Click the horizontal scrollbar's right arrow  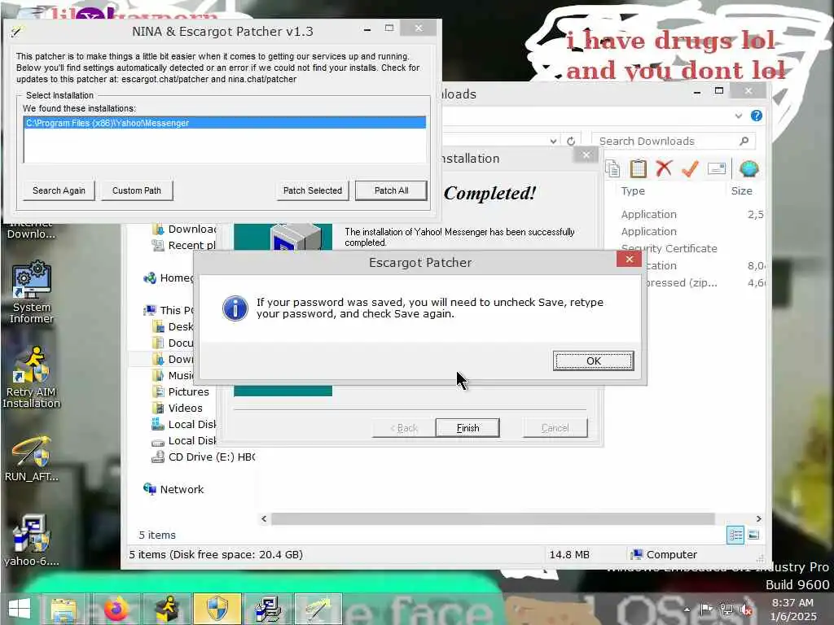[x=758, y=518]
